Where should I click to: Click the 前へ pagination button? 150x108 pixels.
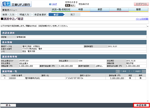click(117, 71)
